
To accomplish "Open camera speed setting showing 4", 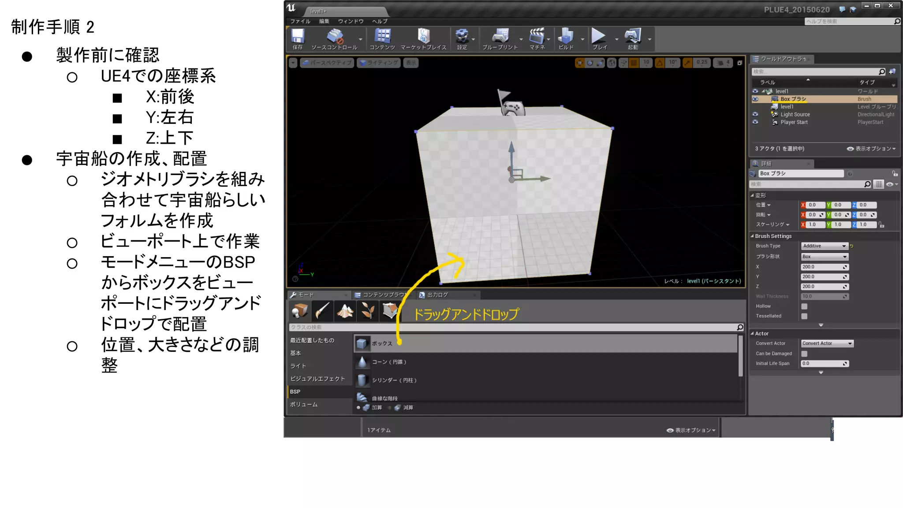I will tap(723, 63).
